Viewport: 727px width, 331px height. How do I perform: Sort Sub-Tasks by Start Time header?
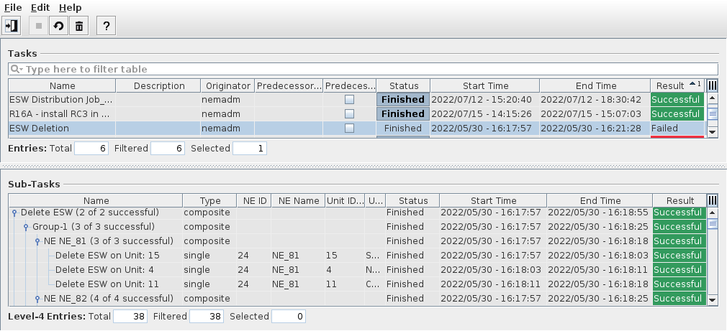pos(493,200)
